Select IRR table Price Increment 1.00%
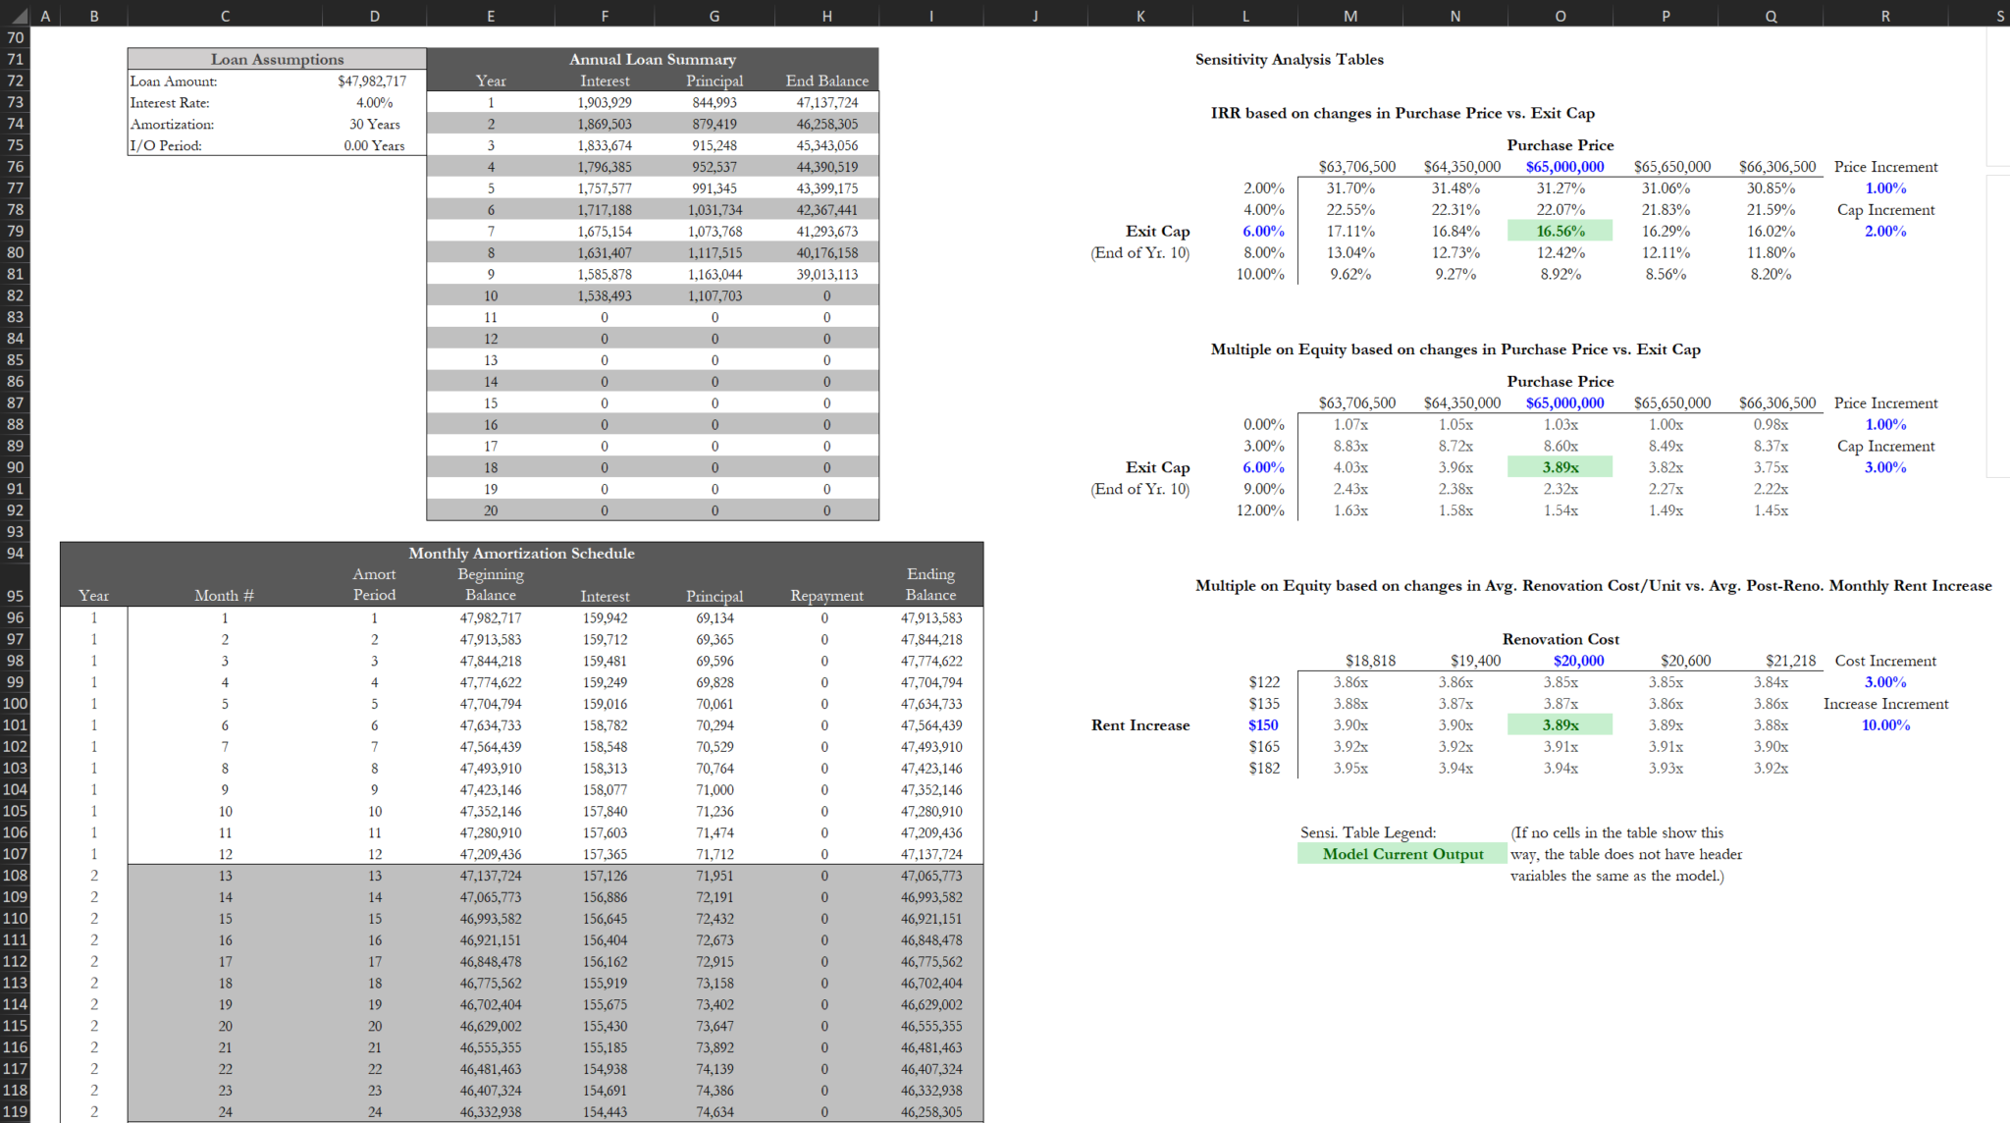Viewport: 2010px width, 1123px height. [x=1885, y=188]
